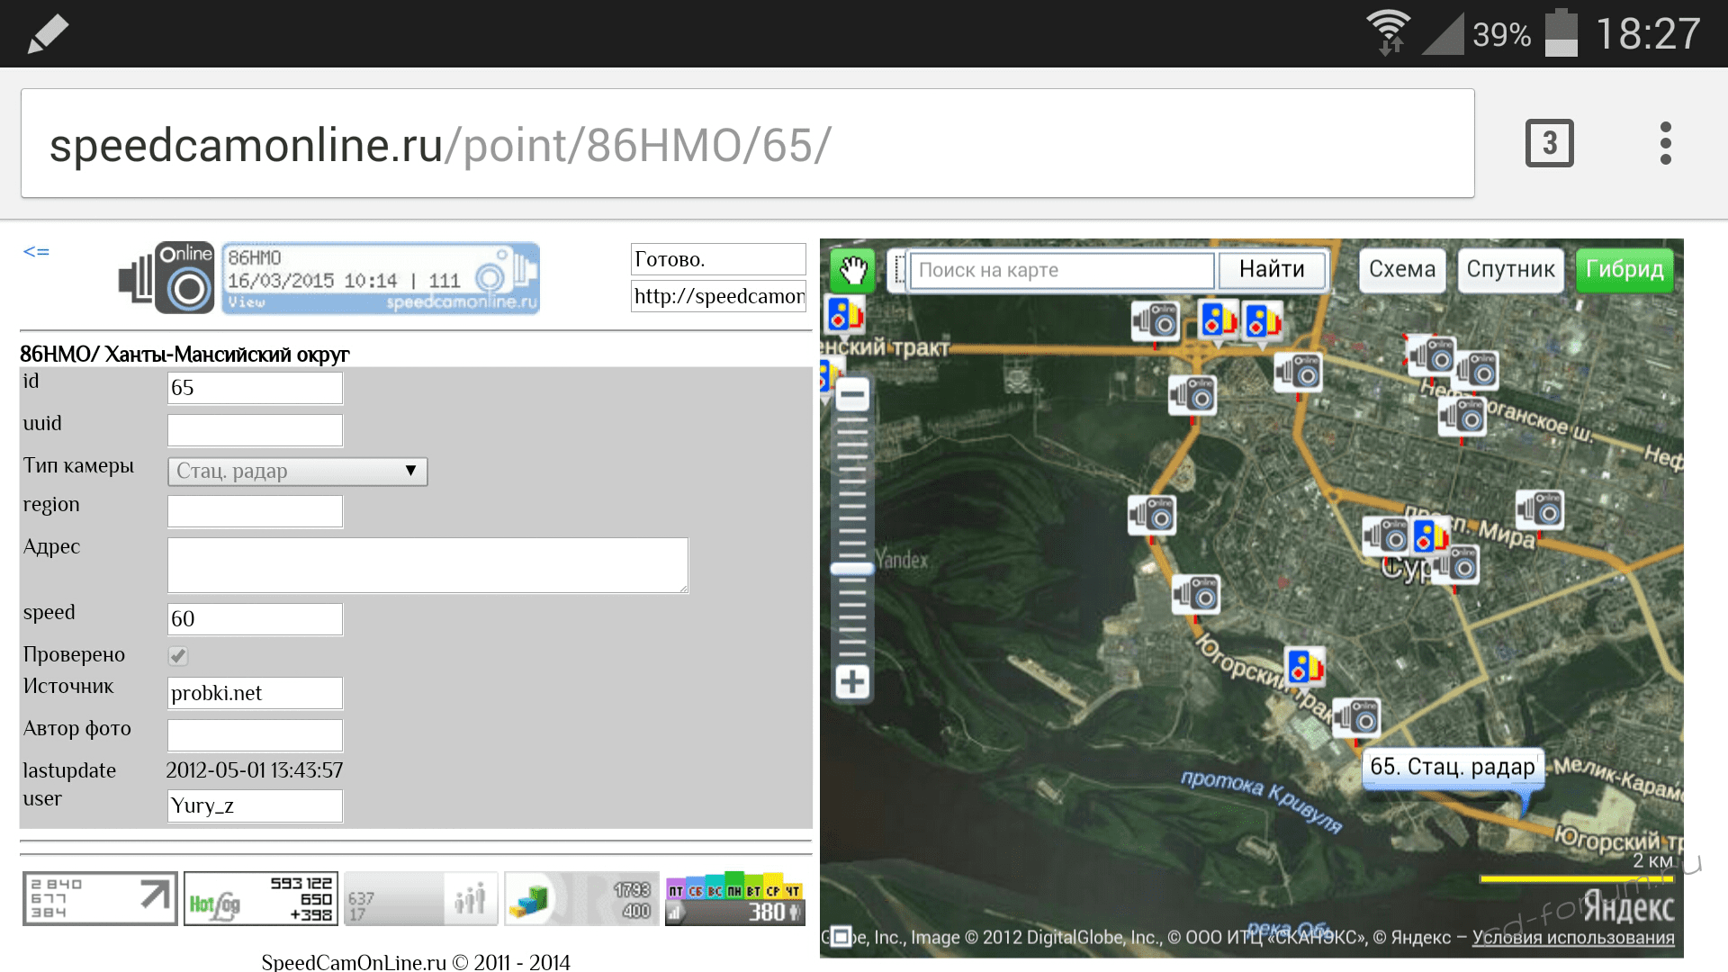Screen dimensions: 1728x972
Task: Switch map to Схема view
Action: pyautogui.click(x=1401, y=269)
